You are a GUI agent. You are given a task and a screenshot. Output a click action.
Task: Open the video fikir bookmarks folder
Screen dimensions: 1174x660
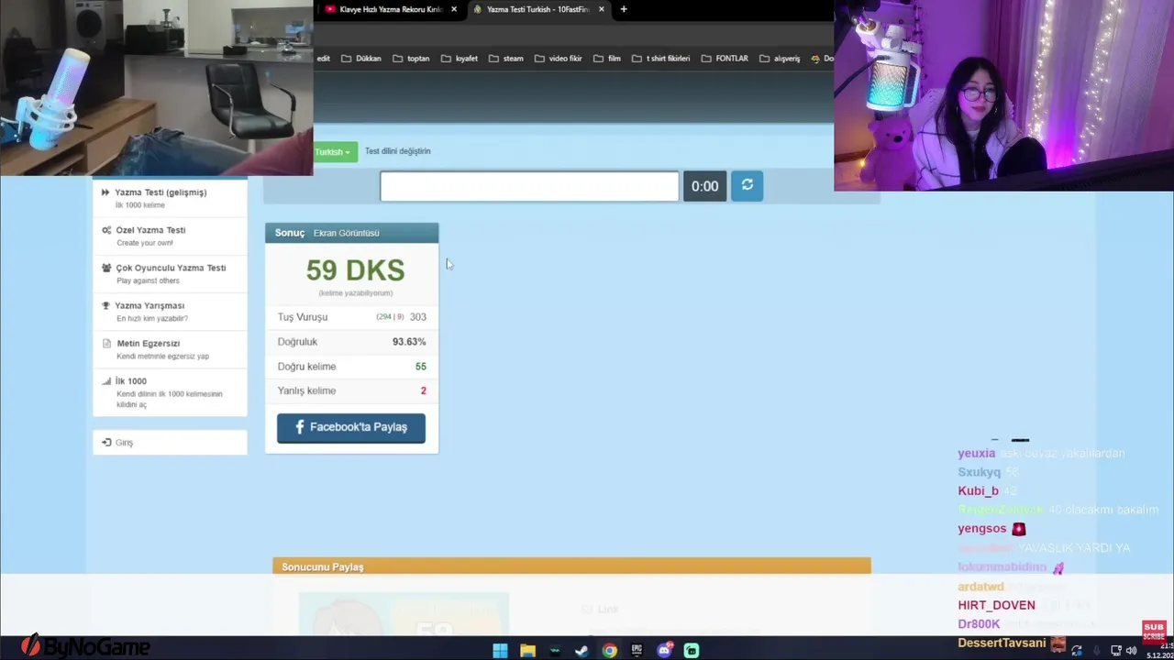(x=558, y=59)
